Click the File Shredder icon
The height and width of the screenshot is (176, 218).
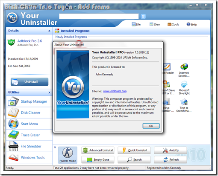[13, 146]
